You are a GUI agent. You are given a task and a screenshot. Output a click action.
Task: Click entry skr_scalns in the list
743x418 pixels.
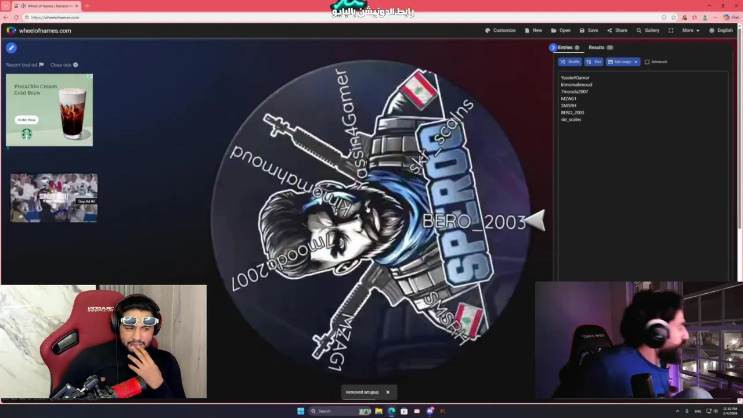click(x=571, y=120)
